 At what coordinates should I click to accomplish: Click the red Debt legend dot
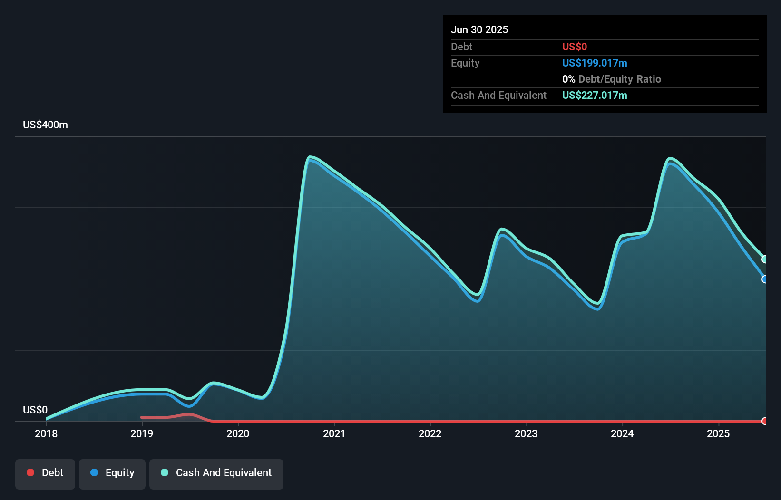[x=30, y=472]
